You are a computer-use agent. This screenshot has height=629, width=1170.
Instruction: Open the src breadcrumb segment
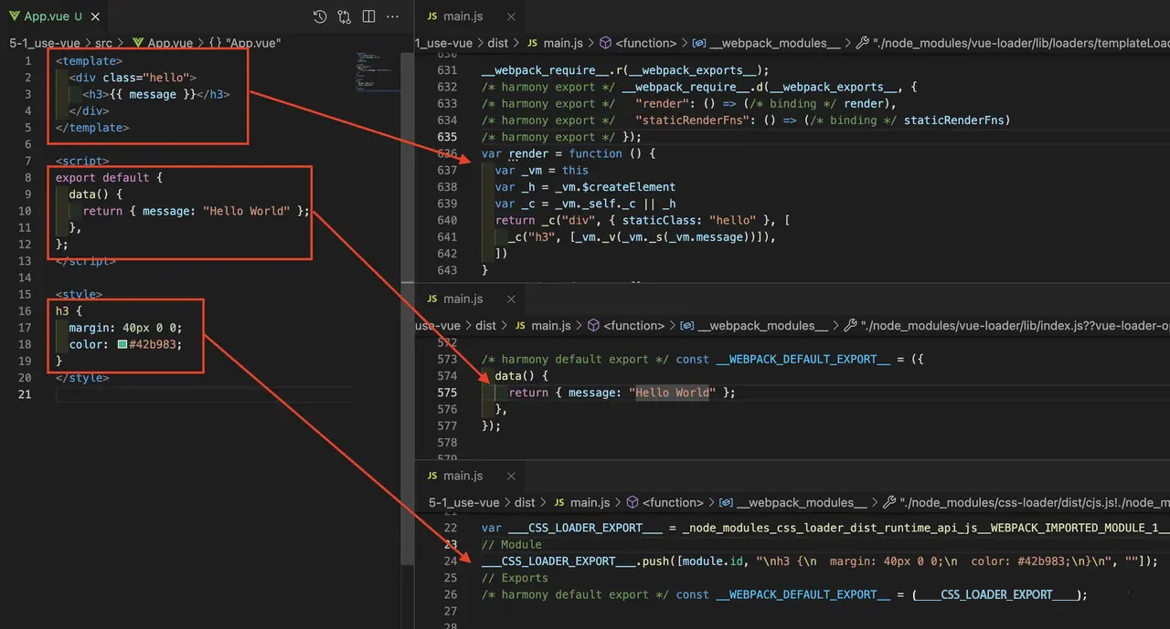click(x=103, y=43)
